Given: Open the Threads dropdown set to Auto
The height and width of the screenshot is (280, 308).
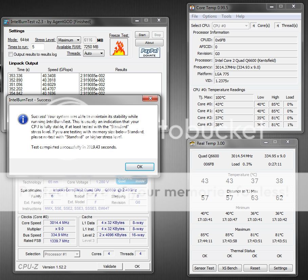Looking at the screenshot, I should point(94,53).
